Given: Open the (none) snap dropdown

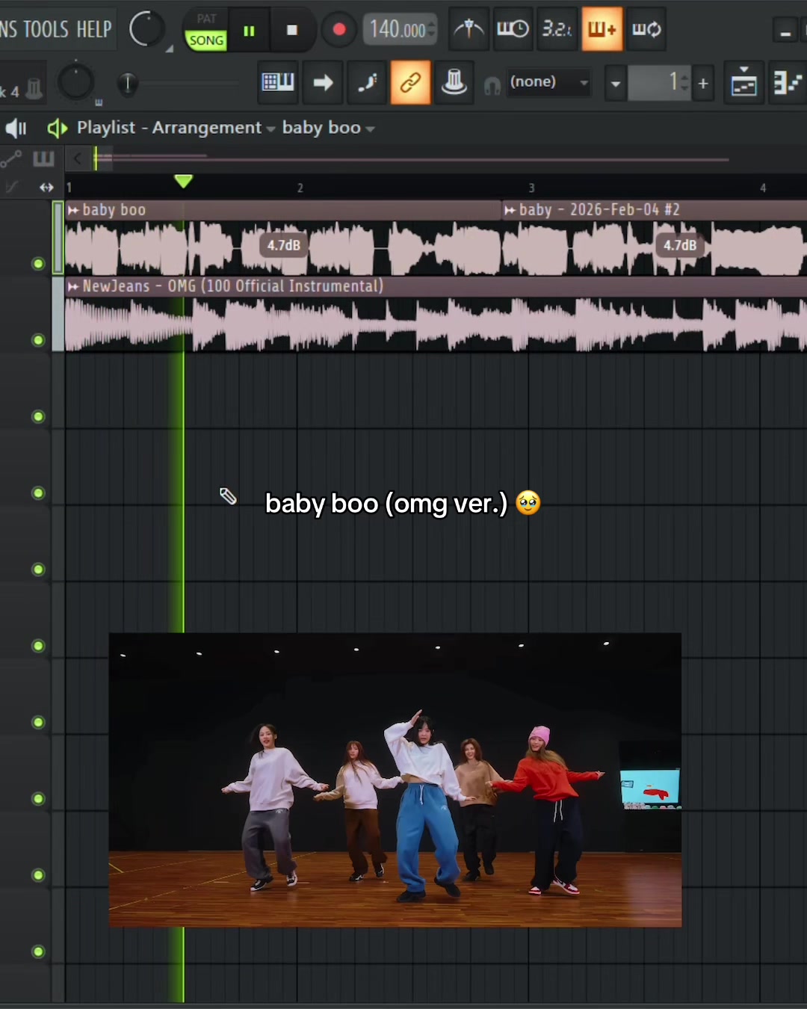Looking at the screenshot, I should pyautogui.click(x=548, y=82).
